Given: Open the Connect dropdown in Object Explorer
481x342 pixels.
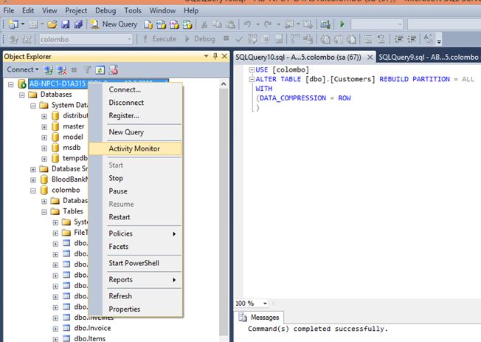Looking at the screenshot, I should pyautogui.click(x=21, y=69).
